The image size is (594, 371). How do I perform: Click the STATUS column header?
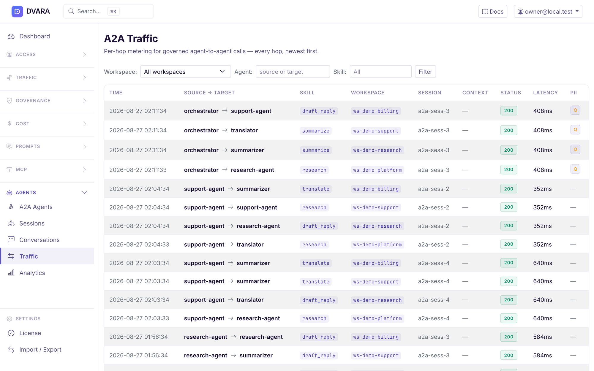[x=511, y=93]
